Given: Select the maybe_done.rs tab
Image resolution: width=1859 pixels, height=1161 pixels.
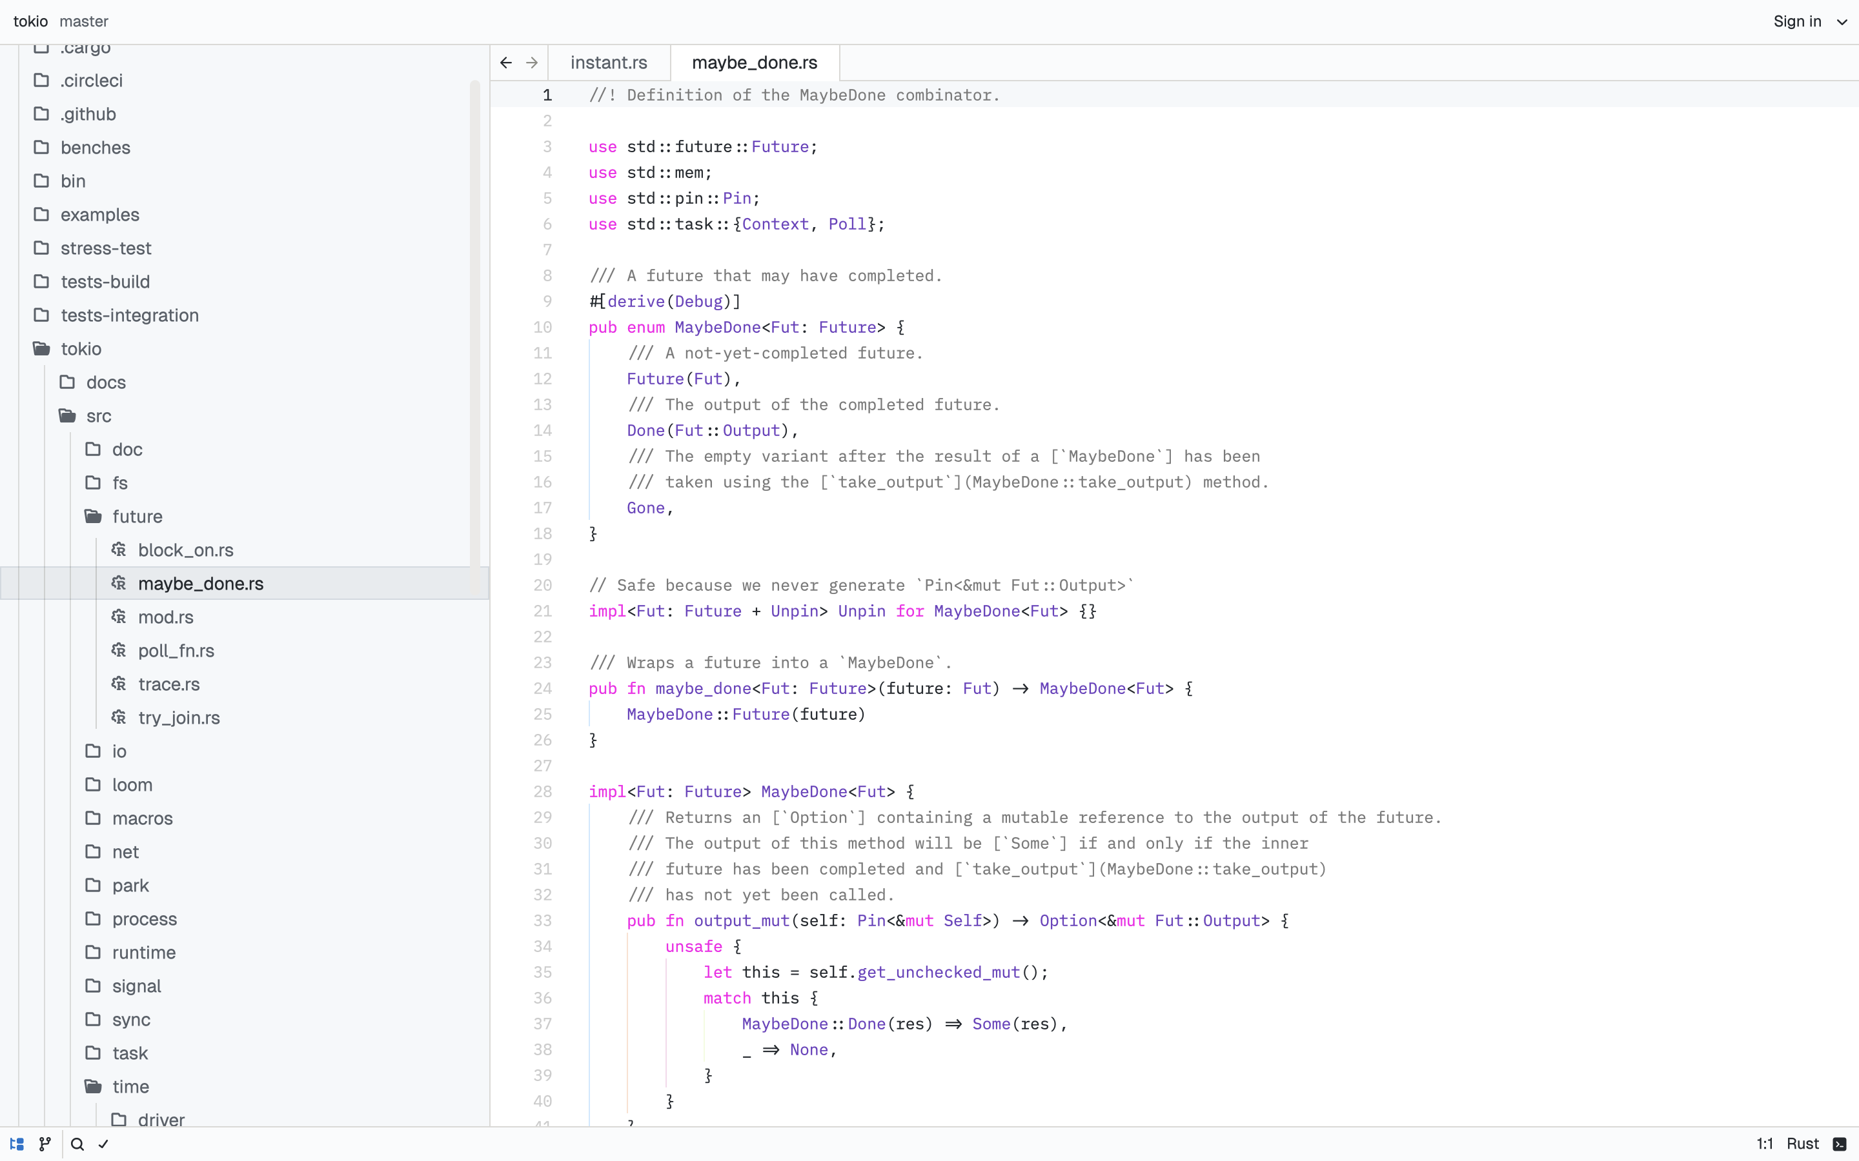Looking at the screenshot, I should 755,63.
